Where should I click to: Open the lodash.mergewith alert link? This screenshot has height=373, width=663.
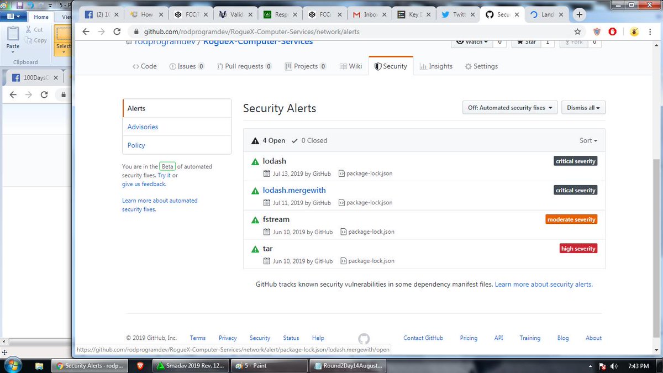coord(294,190)
